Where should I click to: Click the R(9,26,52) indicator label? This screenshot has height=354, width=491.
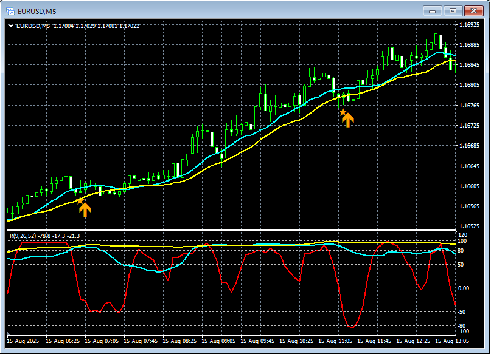coord(23,236)
